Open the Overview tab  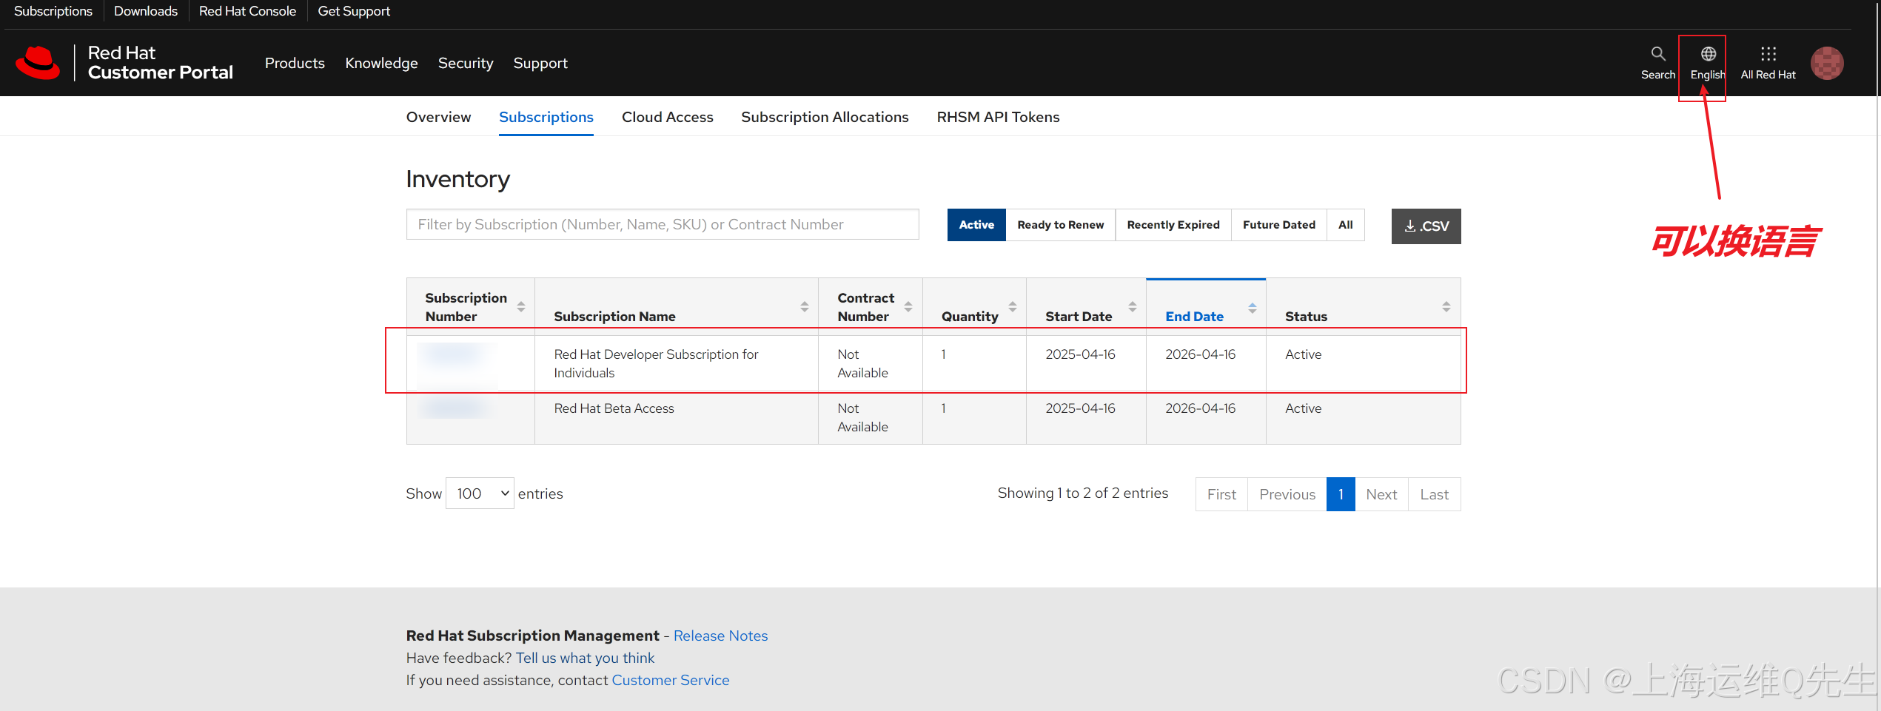[x=438, y=117]
